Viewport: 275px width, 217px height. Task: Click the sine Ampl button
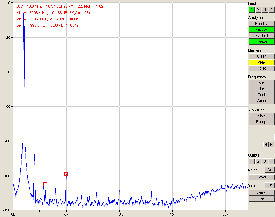tap(262, 192)
